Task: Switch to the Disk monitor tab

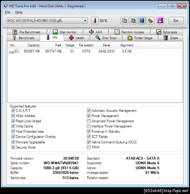Action: coord(65,32)
